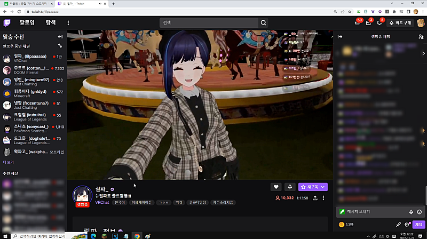Click the browser back arrow
The image size is (427, 239).
click(5, 12)
